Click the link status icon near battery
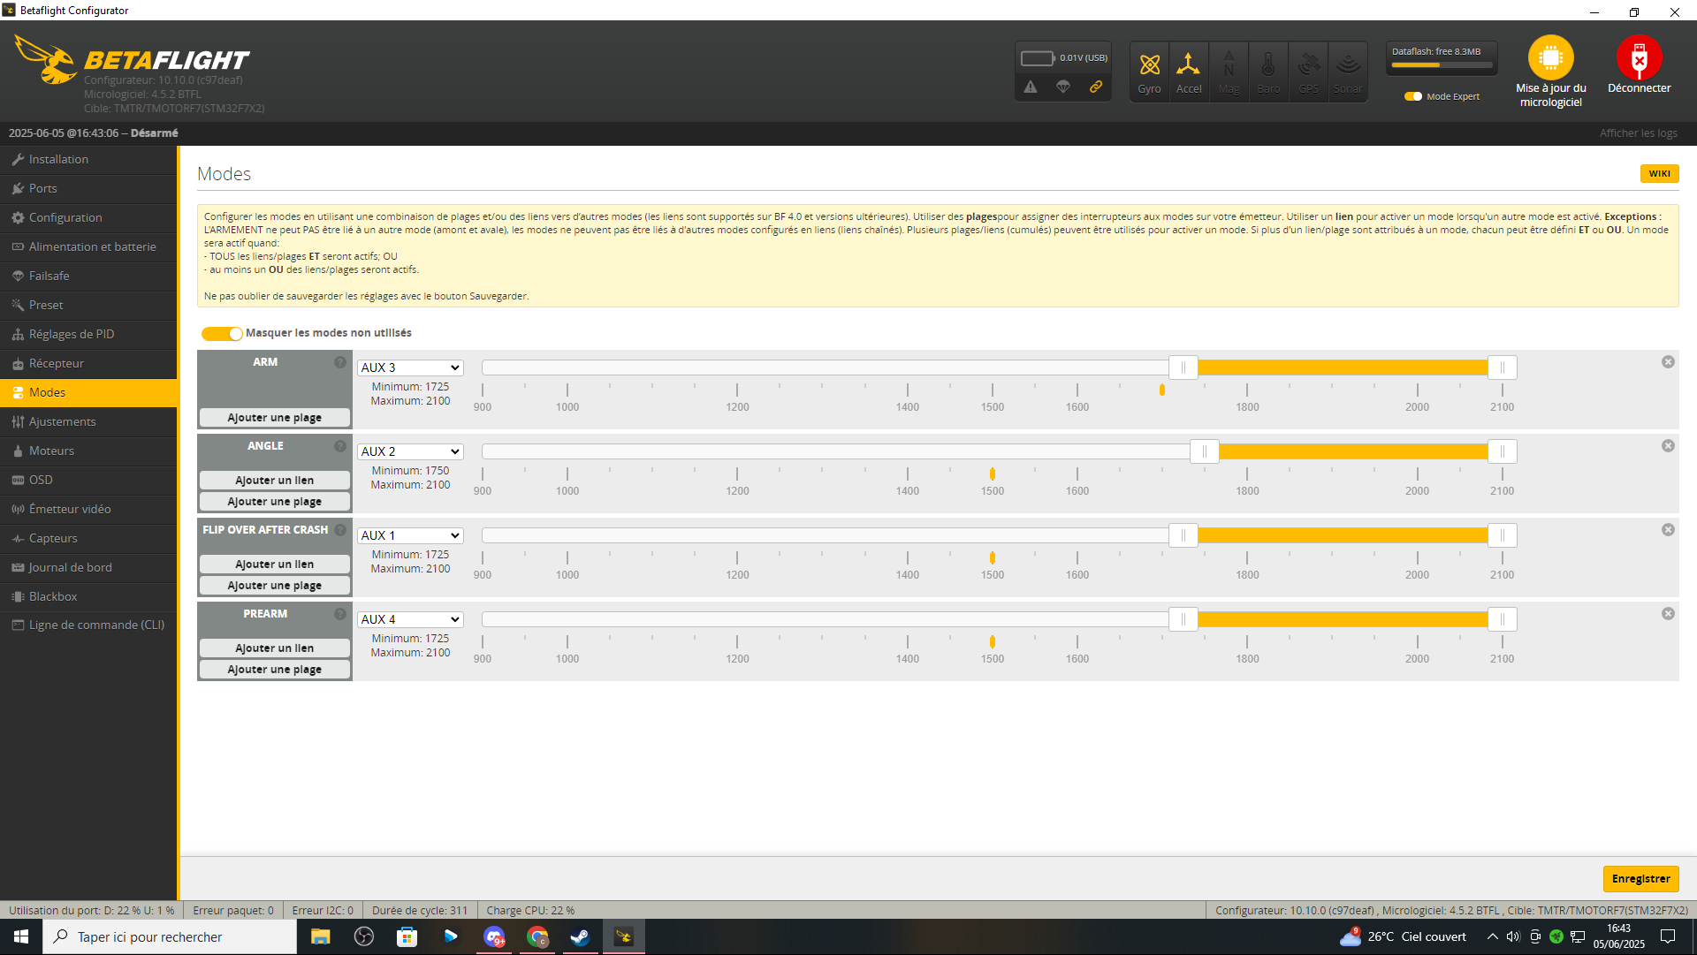This screenshot has height=955, width=1697. click(x=1096, y=87)
